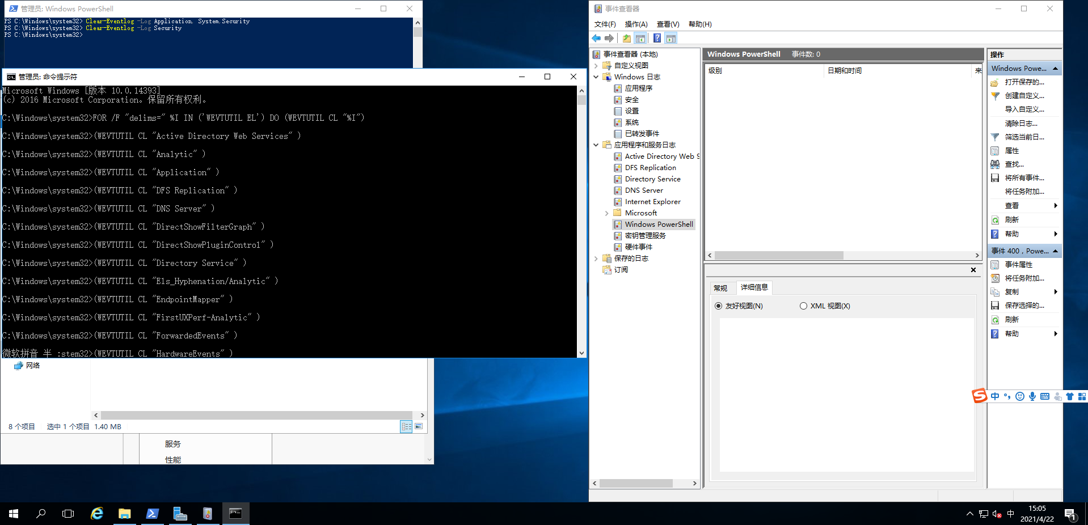The height and width of the screenshot is (525, 1088).
Task: Click the filter current log funnel icon
Action: [x=995, y=137]
